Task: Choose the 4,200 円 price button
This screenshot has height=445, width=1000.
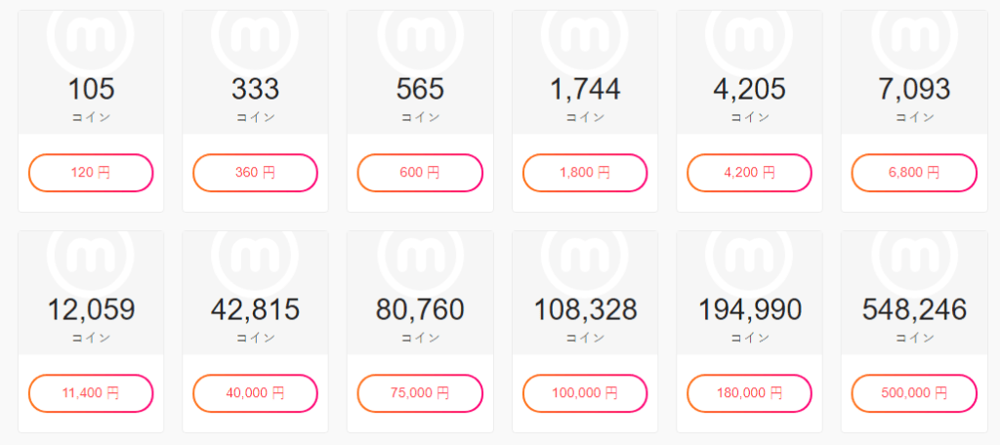Action: [x=749, y=173]
